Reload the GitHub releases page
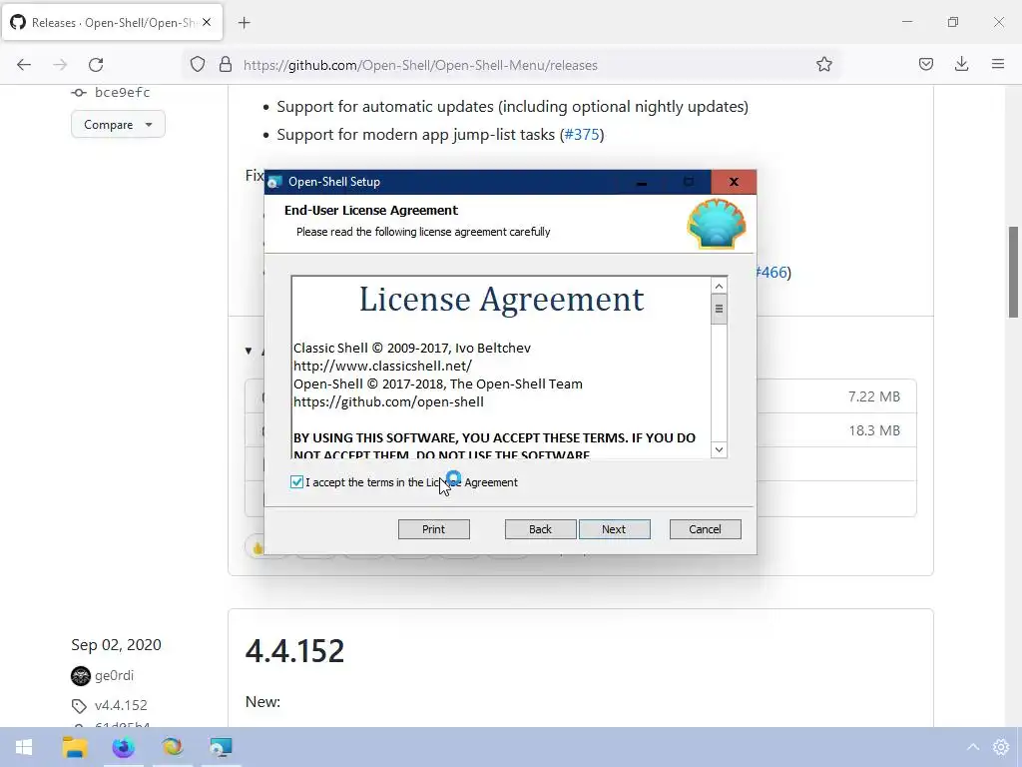 [x=96, y=65]
